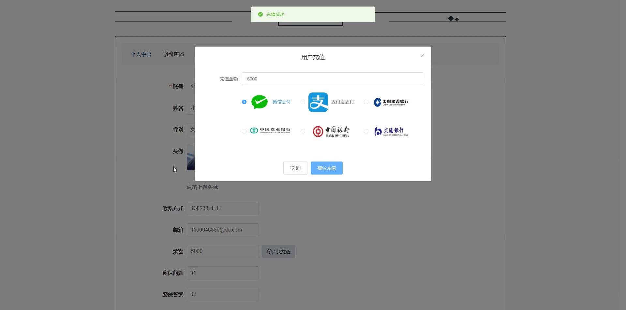Click the 支付宝支付 label text
Image resolution: width=626 pixels, height=310 pixels.
pos(343,102)
